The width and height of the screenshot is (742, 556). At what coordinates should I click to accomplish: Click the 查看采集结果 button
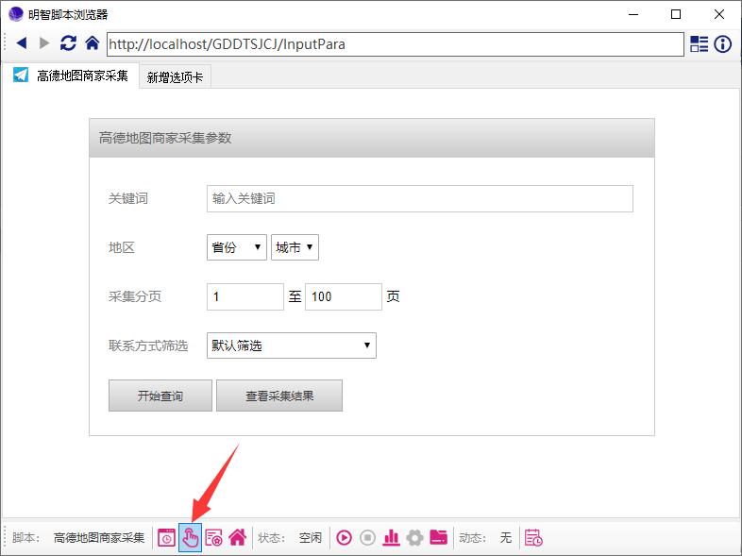coord(279,396)
